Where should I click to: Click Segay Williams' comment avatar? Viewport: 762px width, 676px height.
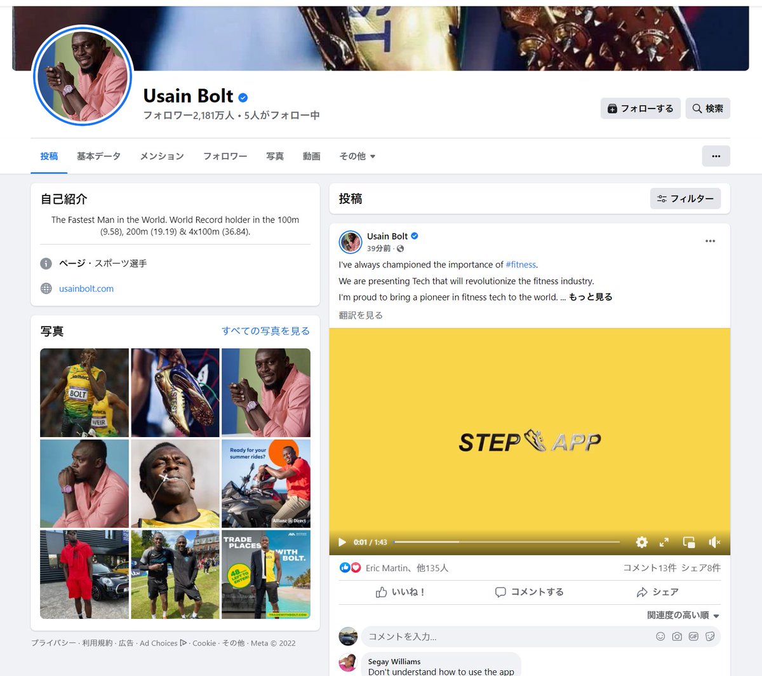[348, 662]
